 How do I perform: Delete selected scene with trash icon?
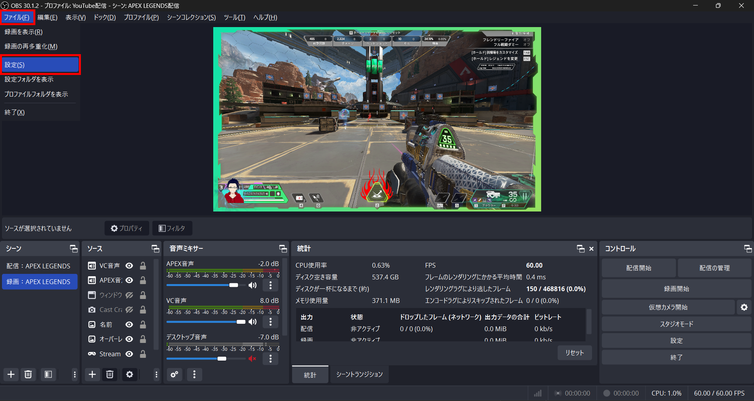[x=28, y=374]
